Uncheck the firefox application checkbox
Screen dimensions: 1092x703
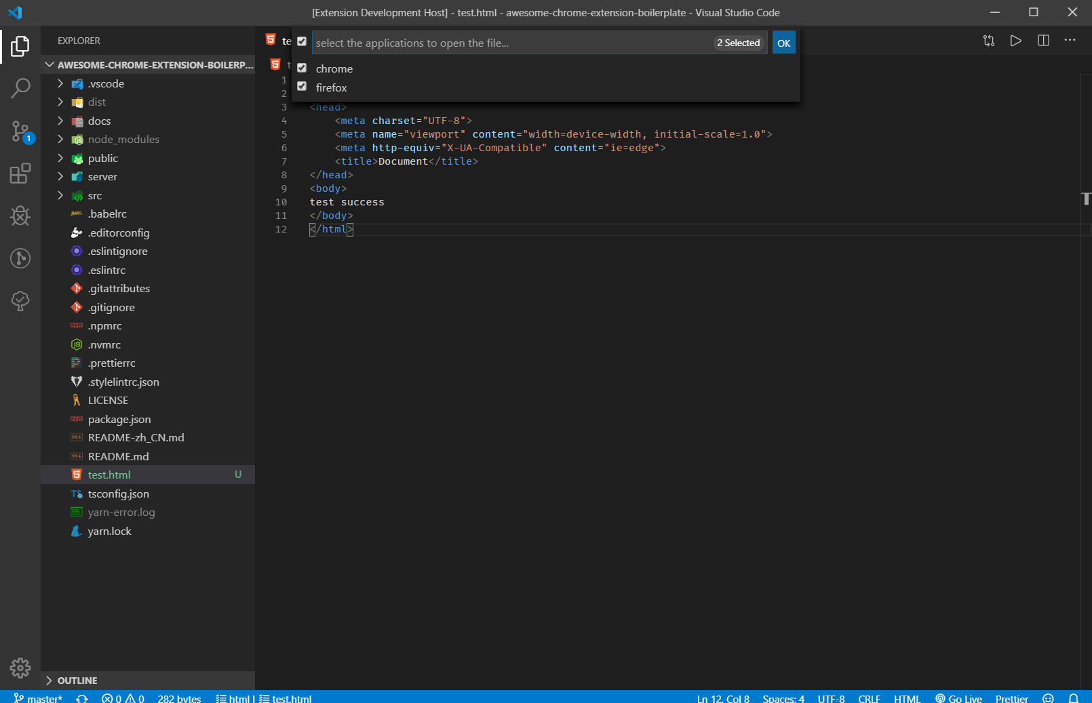click(302, 87)
